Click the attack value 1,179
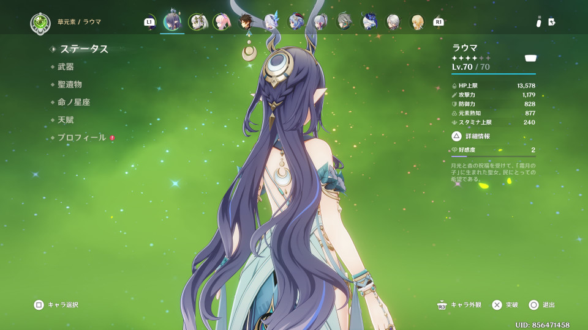Image resolution: width=588 pixels, height=330 pixels. tap(529, 95)
